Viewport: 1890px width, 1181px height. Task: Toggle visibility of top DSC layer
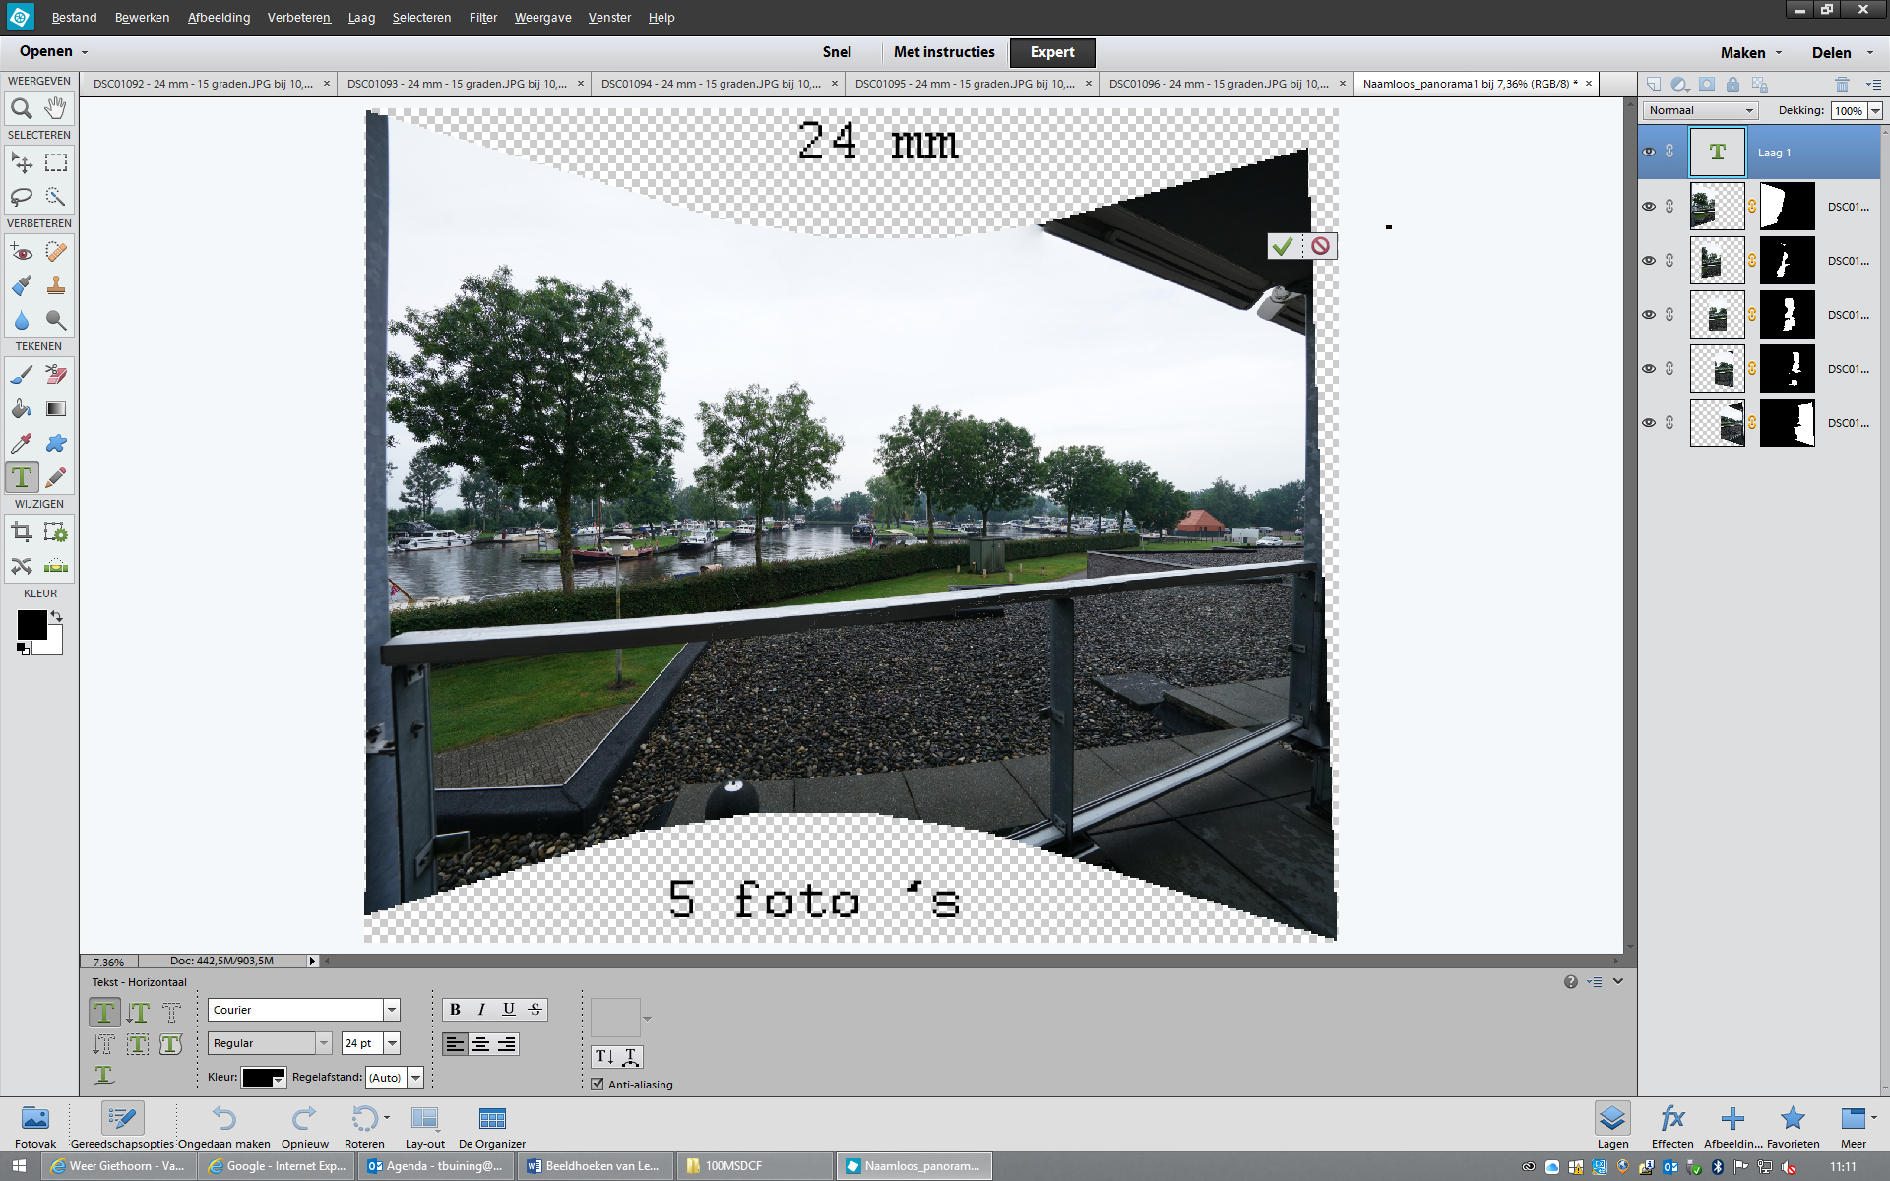point(1647,207)
